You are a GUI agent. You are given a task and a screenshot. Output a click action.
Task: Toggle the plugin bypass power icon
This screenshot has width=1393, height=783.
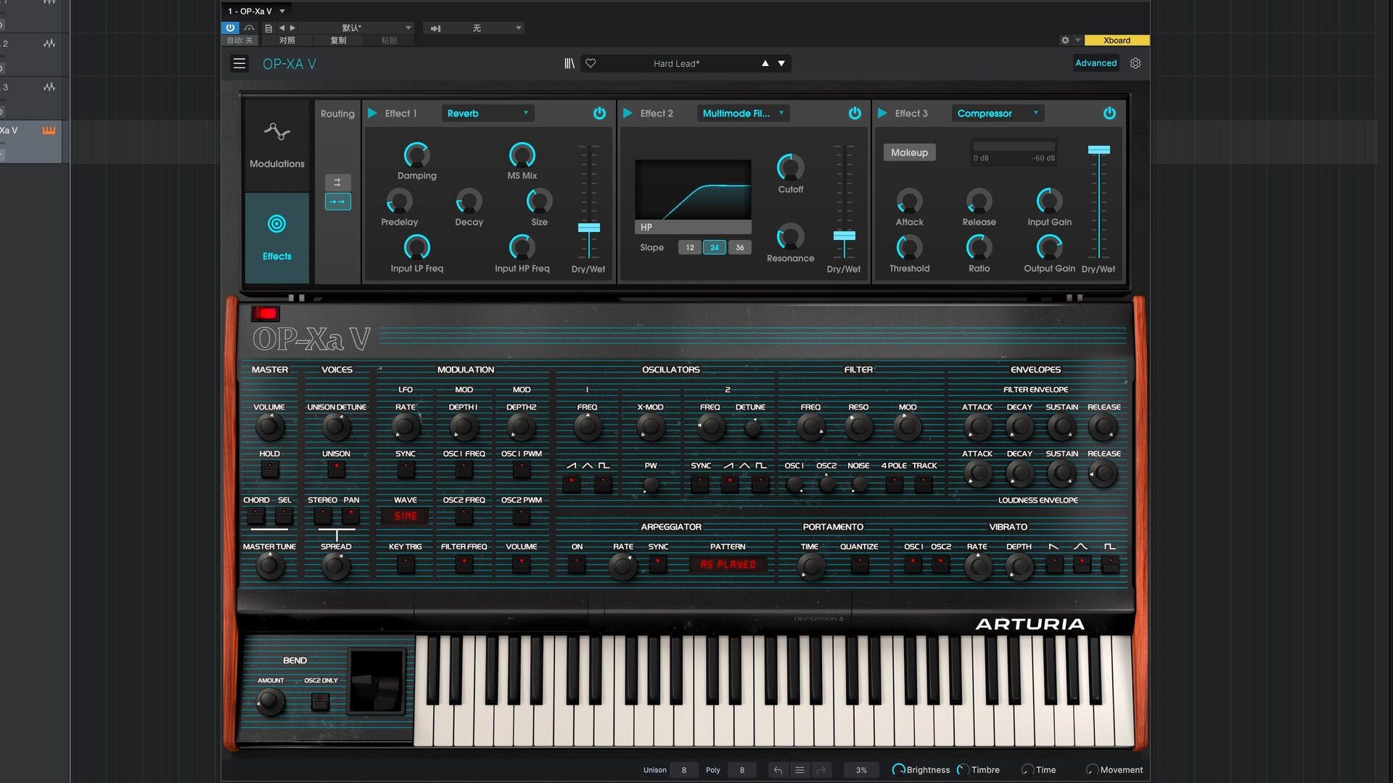[230, 28]
